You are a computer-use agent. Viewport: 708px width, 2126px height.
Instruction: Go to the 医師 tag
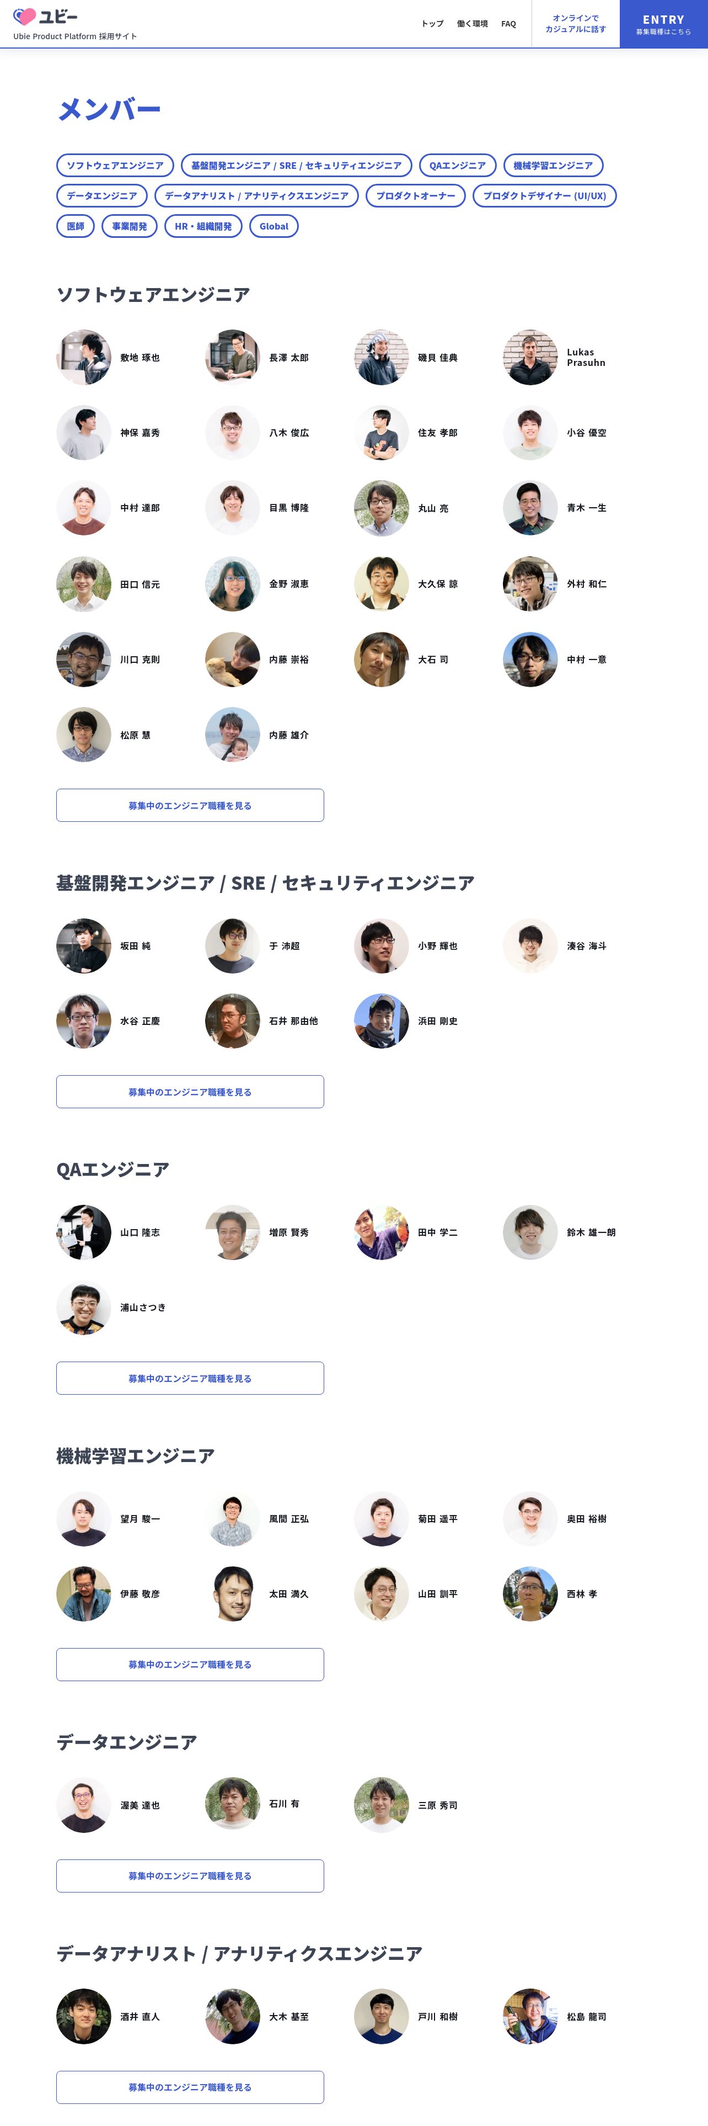[76, 226]
